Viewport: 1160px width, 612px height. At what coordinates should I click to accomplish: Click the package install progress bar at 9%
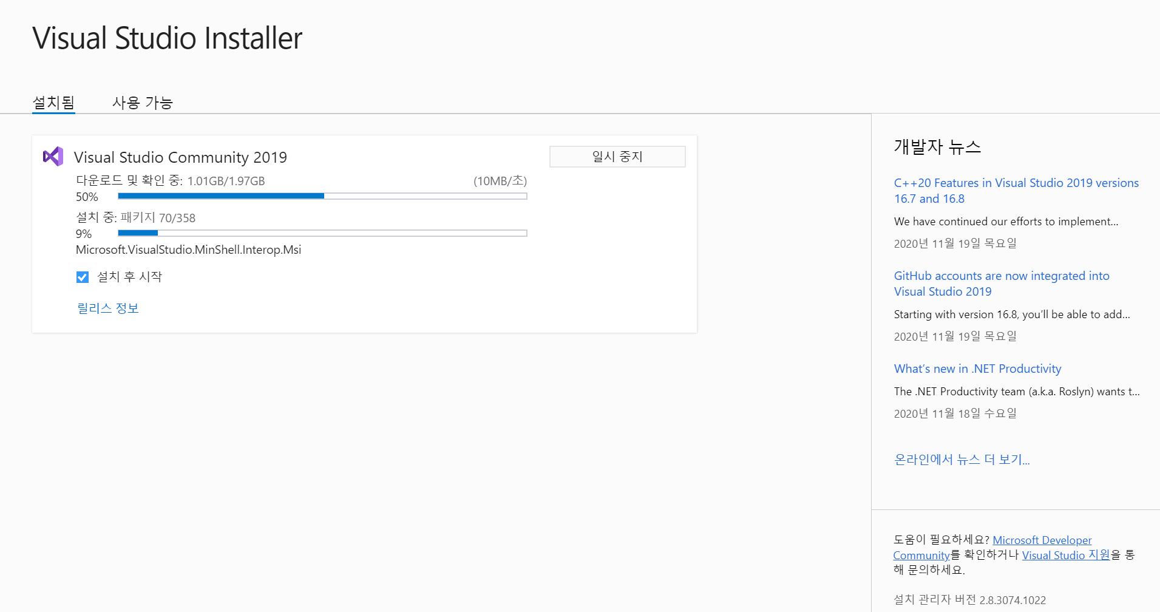[x=322, y=233]
